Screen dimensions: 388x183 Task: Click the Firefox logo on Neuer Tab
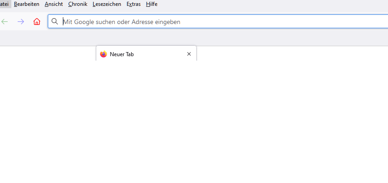(104, 54)
